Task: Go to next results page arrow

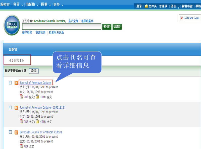Action: pos(23,60)
